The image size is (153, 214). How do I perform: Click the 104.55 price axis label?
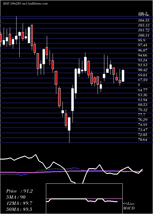click(144, 20)
